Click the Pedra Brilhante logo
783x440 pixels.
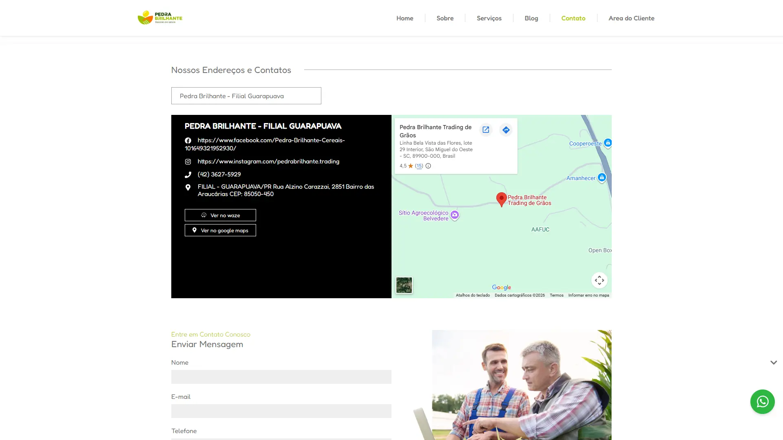160,18
